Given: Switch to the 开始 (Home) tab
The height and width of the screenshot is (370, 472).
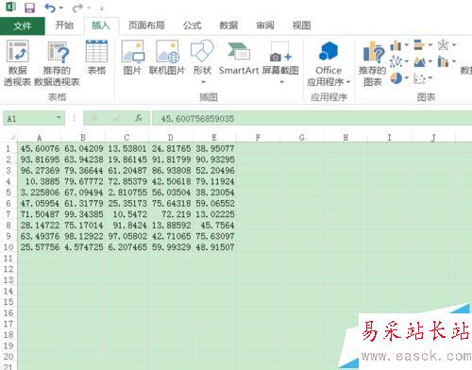Looking at the screenshot, I should [x=64, y=25].
